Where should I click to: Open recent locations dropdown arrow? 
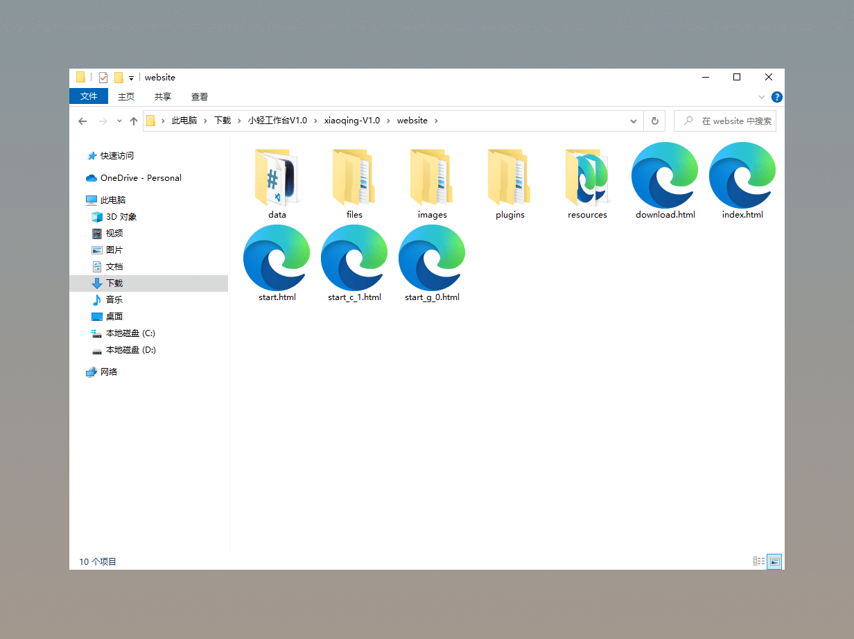click(119, 121)
